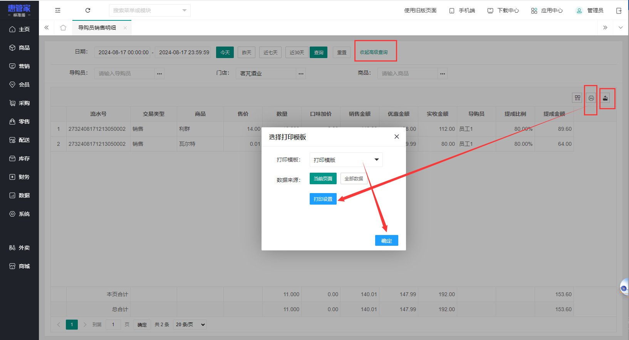Click the 重置 reset button
The width and height of the screenshot is (629, 340).
pyautogui.click(x=342, y=52)
